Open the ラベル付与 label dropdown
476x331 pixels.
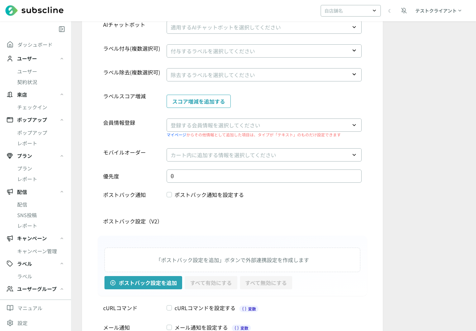click(x=264, y=51)
